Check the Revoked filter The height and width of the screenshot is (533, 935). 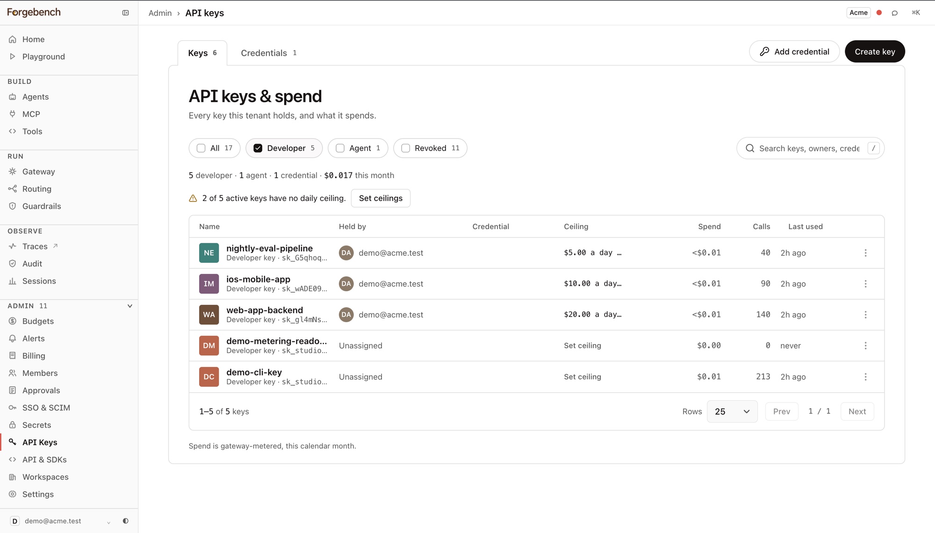coord(430,148)
